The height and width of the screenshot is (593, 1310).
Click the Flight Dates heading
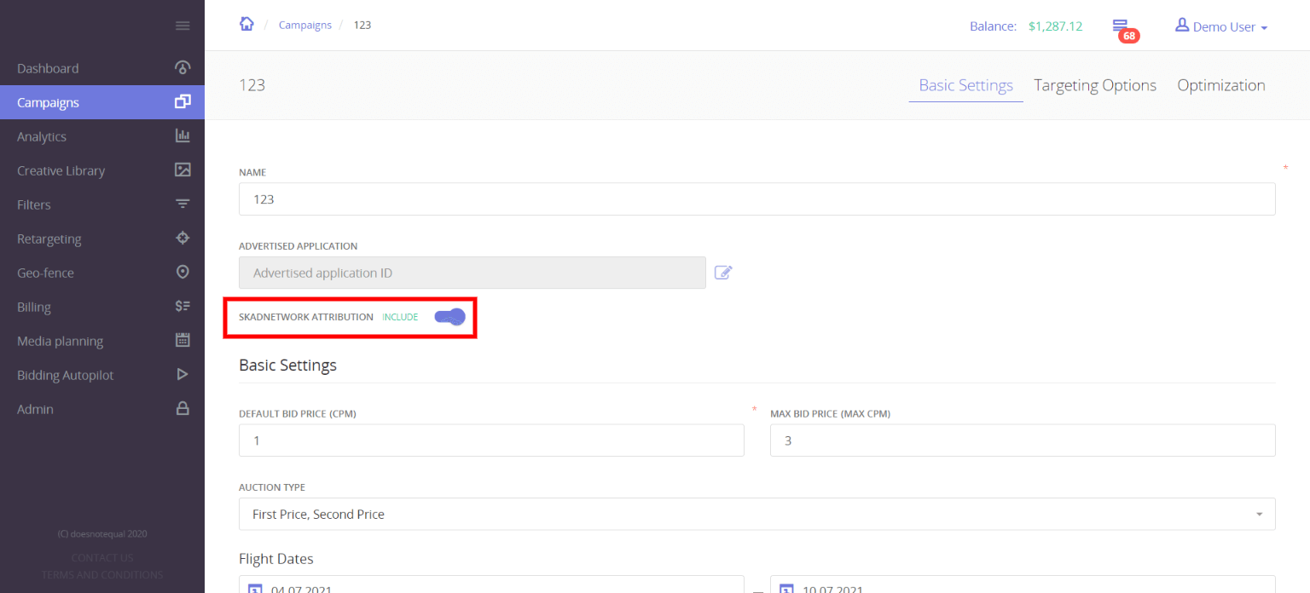(276, 559)
